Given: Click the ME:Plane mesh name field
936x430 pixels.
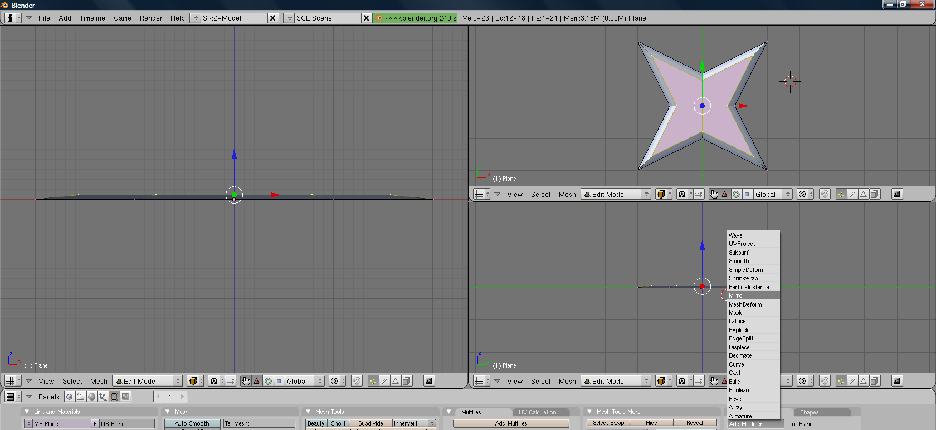Looking at the screenshot, I should tap(61, 424).
